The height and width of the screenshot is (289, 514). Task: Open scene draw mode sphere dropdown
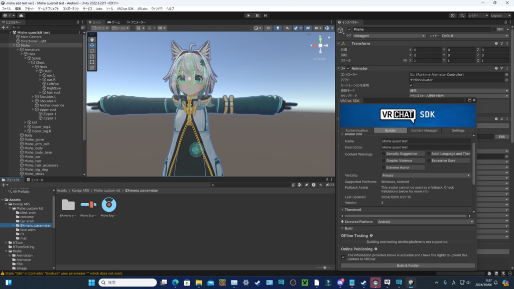[x=258, y=28]
